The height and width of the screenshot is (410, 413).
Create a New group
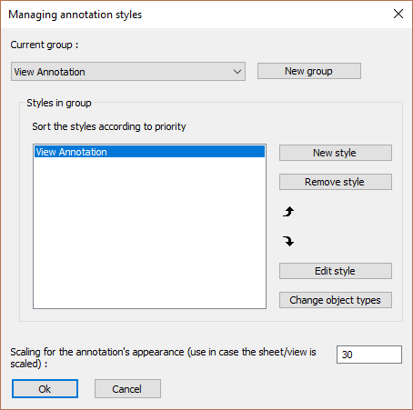click(309, 71)
